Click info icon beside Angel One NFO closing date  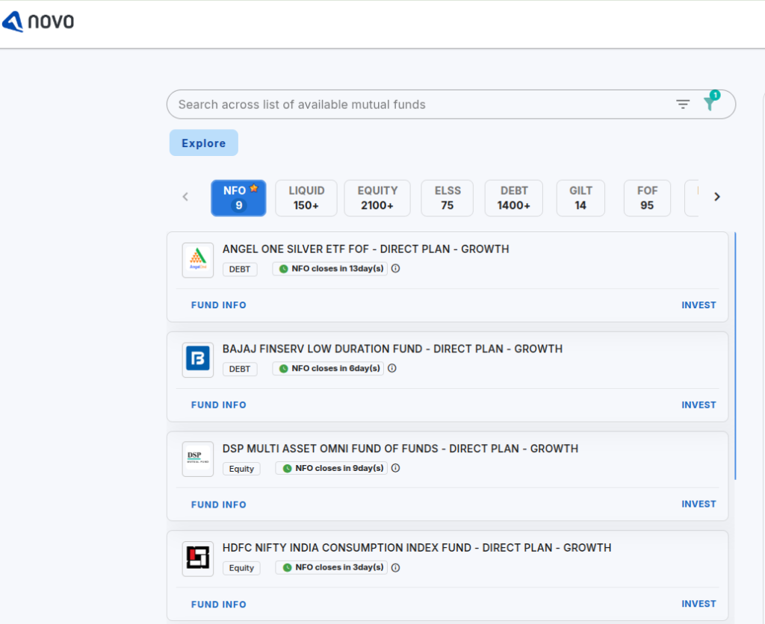tap(396, 269)
